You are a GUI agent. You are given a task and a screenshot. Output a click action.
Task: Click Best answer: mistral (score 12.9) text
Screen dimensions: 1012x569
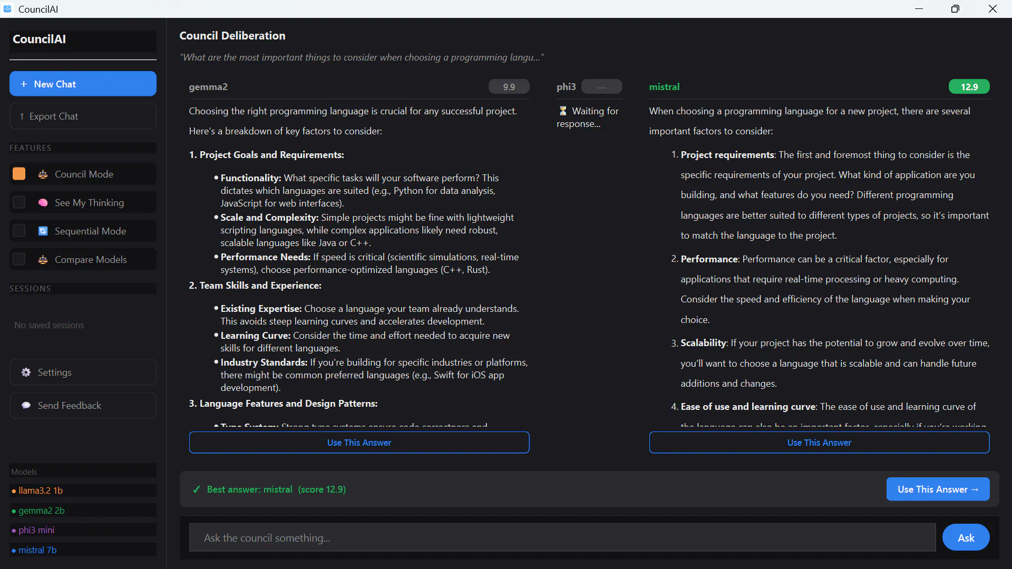click(x=276, y=489)
